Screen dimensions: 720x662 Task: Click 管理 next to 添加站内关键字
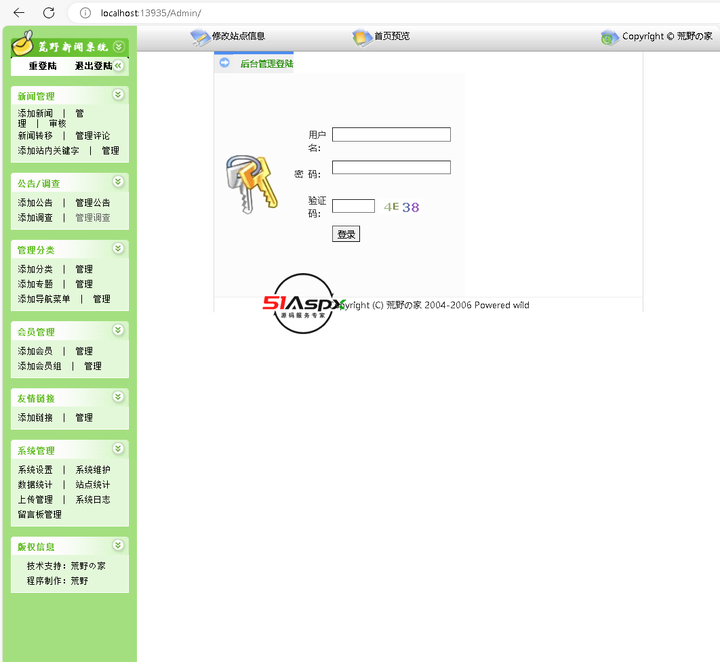click(111, 151)
